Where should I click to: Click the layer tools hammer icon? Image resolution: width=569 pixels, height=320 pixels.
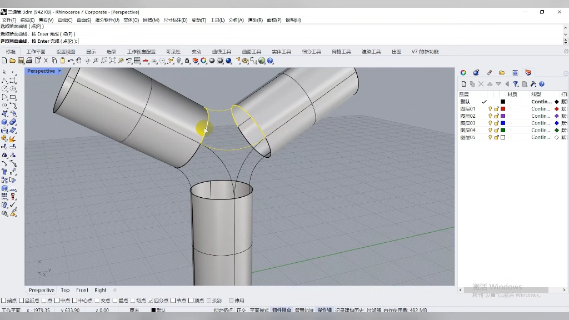pos(533,84)
